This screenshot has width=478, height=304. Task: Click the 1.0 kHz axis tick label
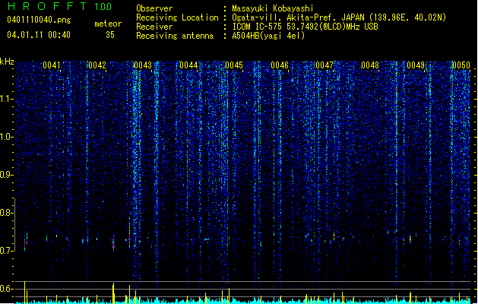(7, 137)
